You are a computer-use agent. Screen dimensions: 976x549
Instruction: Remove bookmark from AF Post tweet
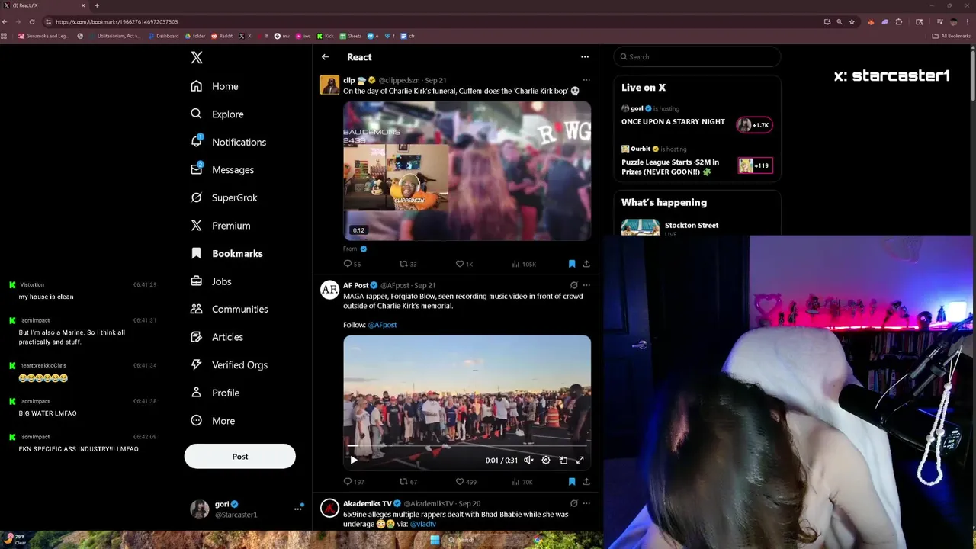(x=572, y=482)
